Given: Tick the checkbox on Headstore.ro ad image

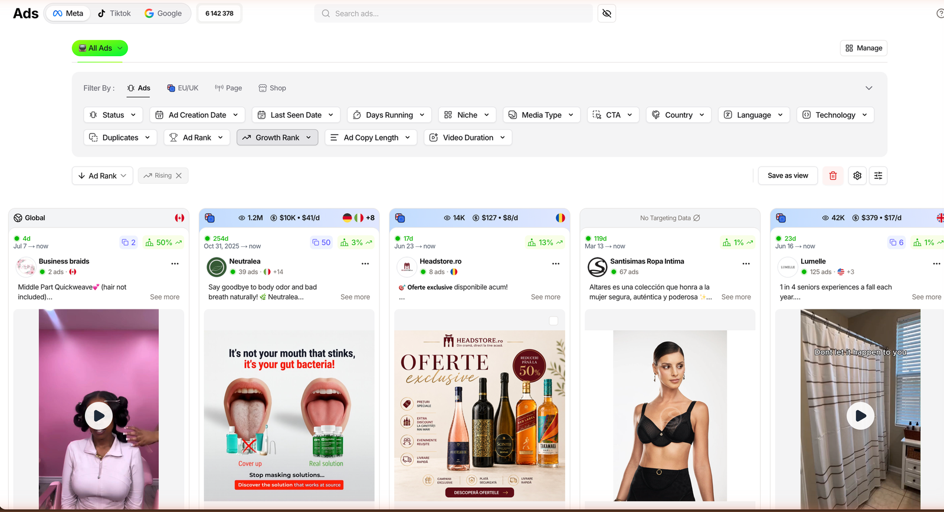Looking at the screenshot, I should [x=553, y=321].
